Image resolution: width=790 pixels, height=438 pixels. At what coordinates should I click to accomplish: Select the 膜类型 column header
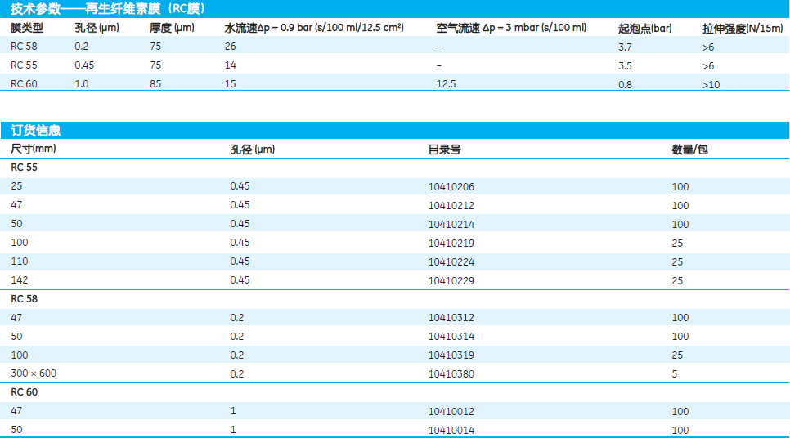tap(27, 28)
